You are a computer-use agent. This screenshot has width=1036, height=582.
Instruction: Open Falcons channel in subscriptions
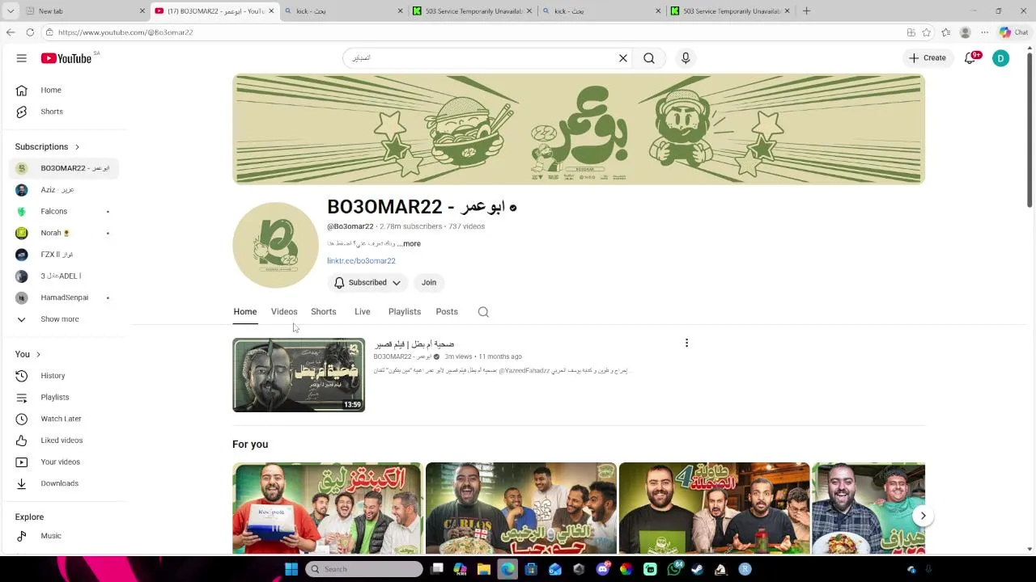65,211
